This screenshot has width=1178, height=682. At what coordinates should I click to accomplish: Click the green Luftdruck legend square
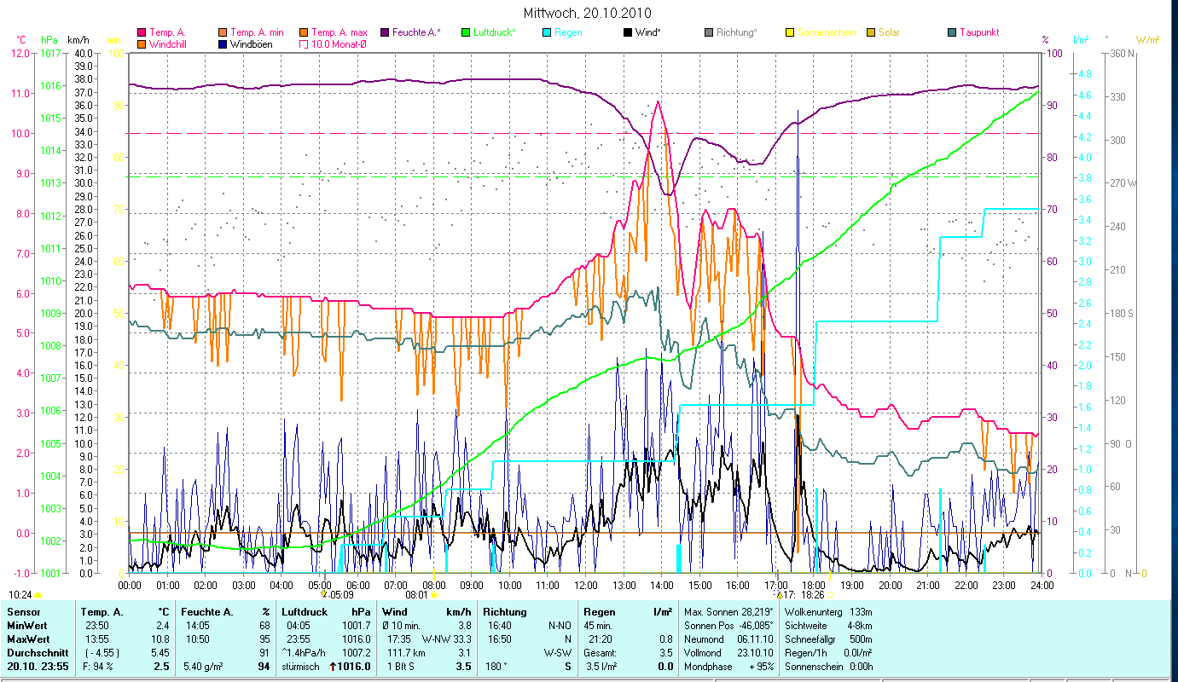click(466, 32)
